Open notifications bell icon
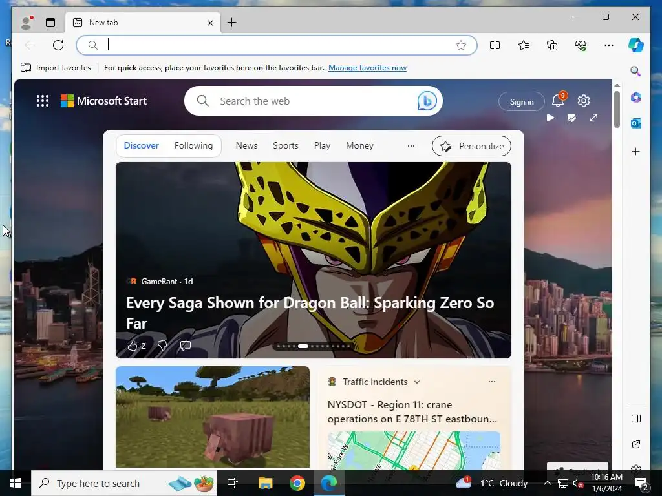This screenshot has width=662, height=496. pos(558,100)
